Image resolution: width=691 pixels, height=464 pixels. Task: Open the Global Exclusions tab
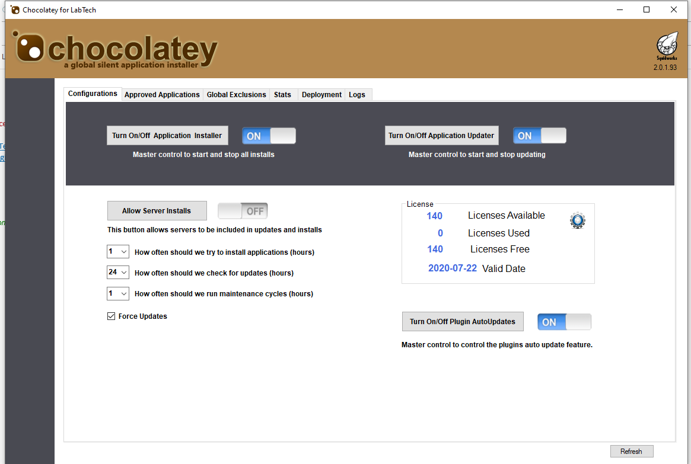click(x=236, y=95)
